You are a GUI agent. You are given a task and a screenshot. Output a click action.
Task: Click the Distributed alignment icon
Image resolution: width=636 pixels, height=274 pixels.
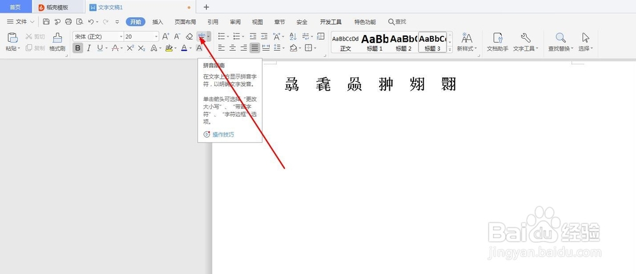266,48
